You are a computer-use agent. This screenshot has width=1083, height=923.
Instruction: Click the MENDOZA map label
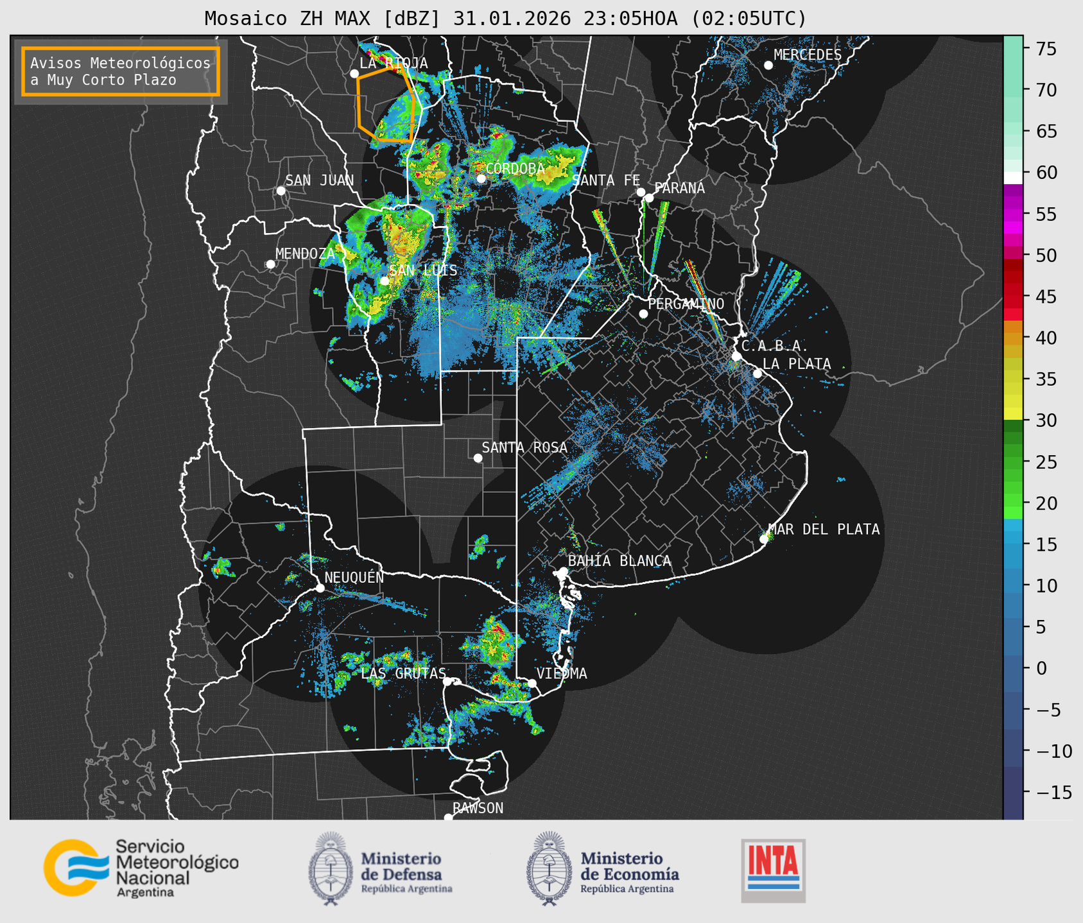coord(305,254)
